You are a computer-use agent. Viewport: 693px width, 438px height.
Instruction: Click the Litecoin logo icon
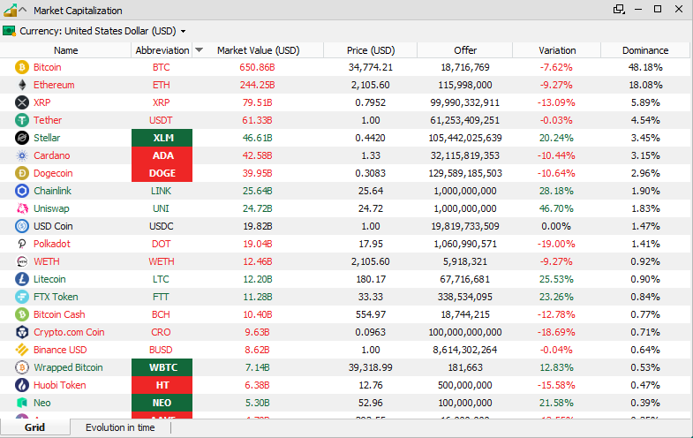click(22, 279)
